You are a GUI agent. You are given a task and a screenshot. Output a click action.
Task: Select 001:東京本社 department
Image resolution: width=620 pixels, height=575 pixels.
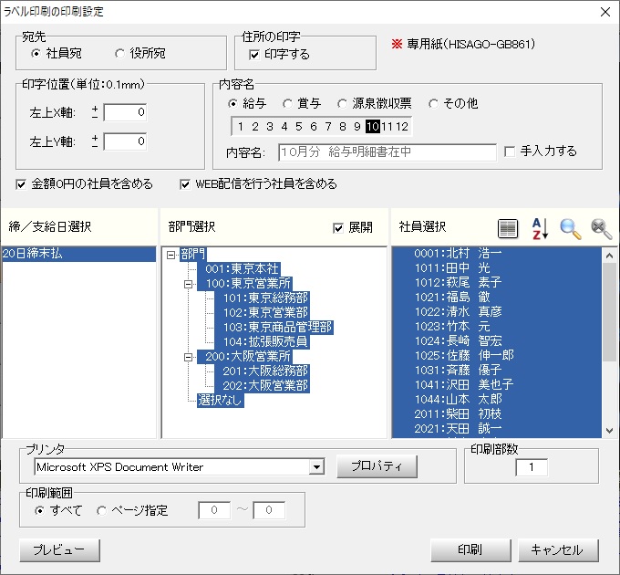click(x=239, y=269)
